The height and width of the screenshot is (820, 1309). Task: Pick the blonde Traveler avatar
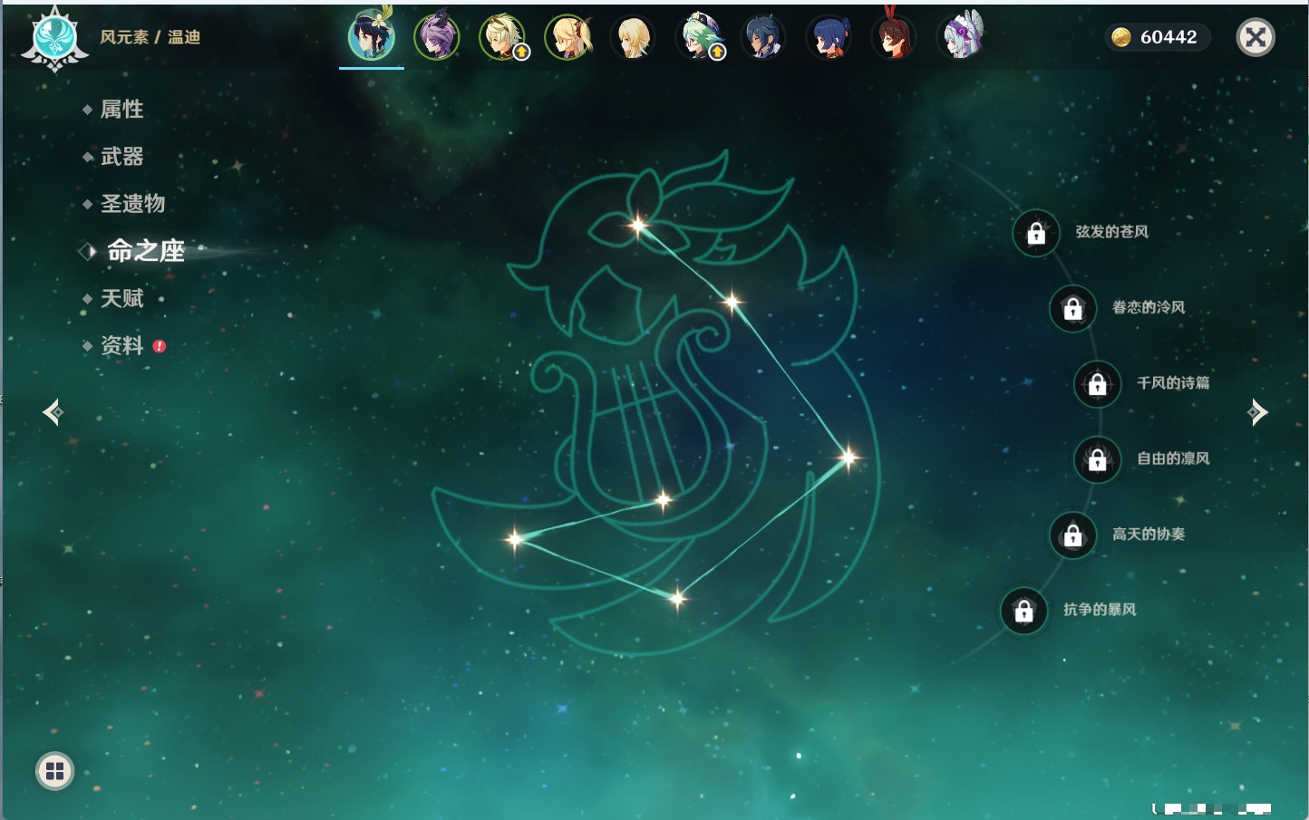[633, 37]
